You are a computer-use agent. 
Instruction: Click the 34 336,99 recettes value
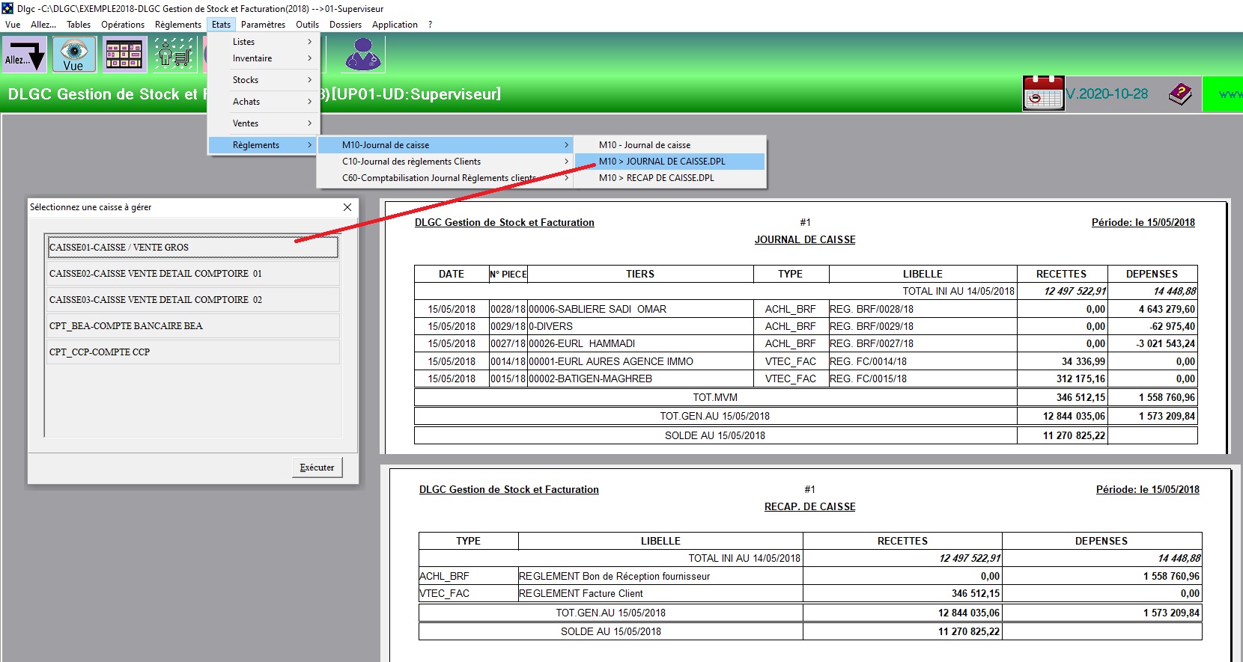coord(1084,362)
